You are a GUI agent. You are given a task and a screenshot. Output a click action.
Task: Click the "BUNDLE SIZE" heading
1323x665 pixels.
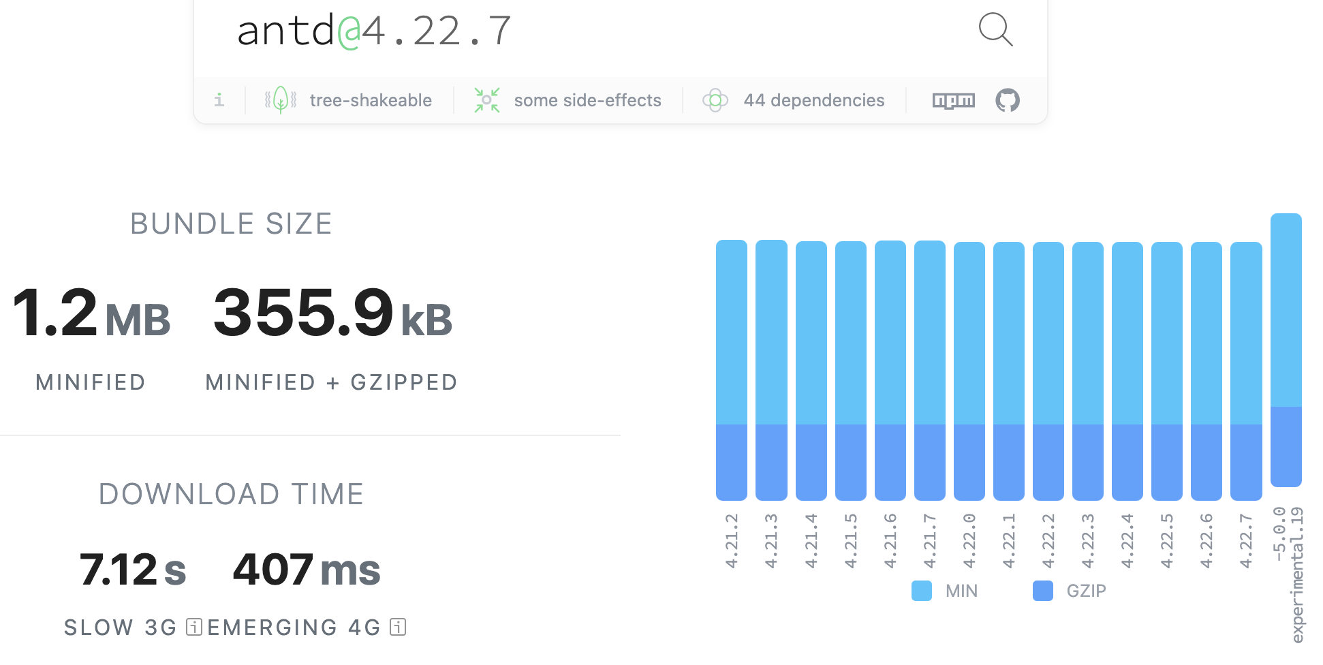coord(232,223)
